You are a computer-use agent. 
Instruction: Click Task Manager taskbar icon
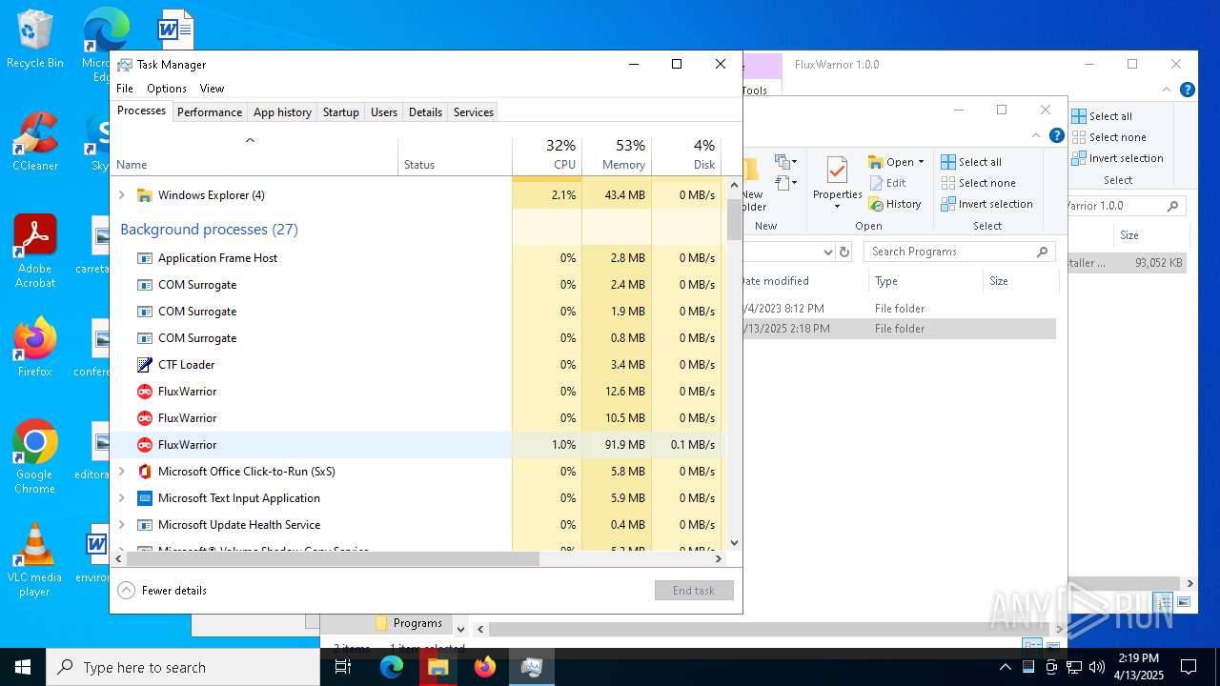532,667
